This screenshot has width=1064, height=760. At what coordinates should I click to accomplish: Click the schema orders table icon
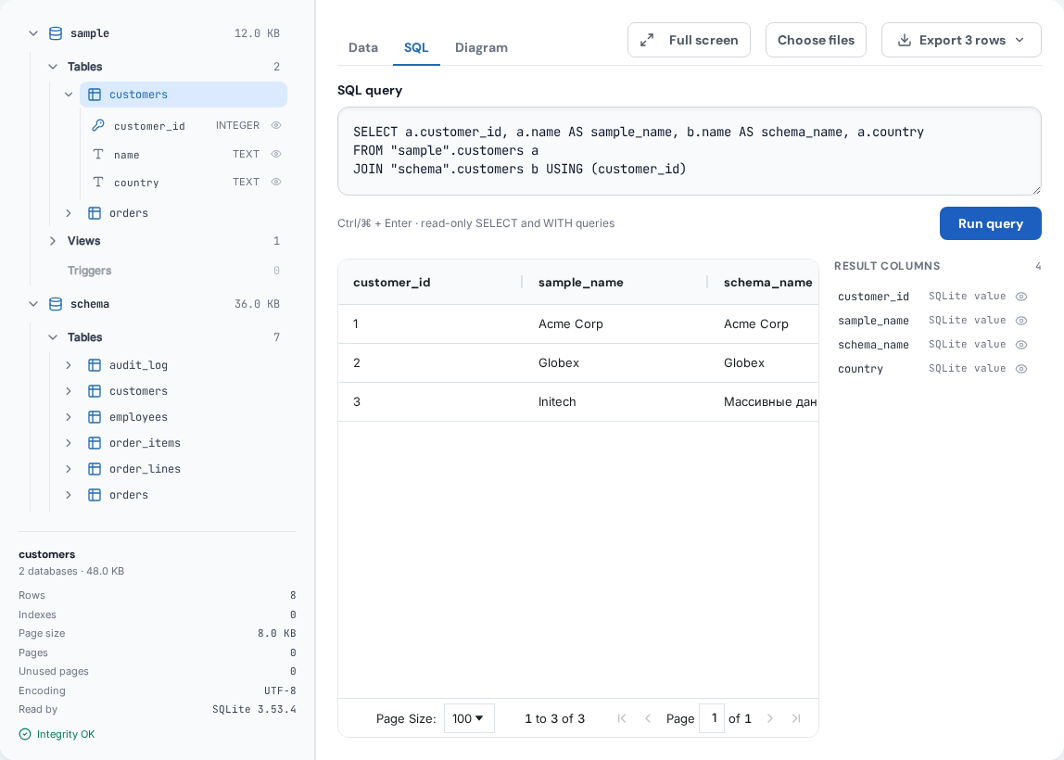coord(95,495)
